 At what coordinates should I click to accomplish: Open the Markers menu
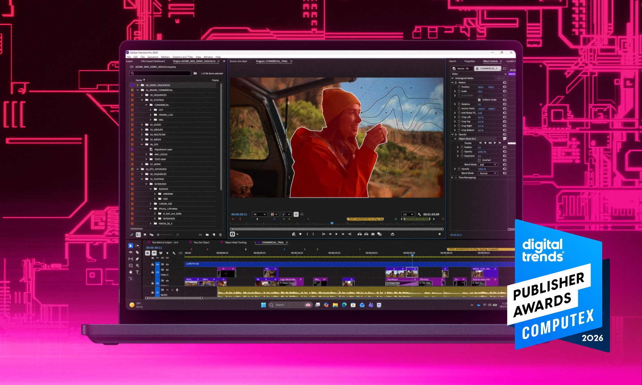pyautogui.click(x=165, y=57)
